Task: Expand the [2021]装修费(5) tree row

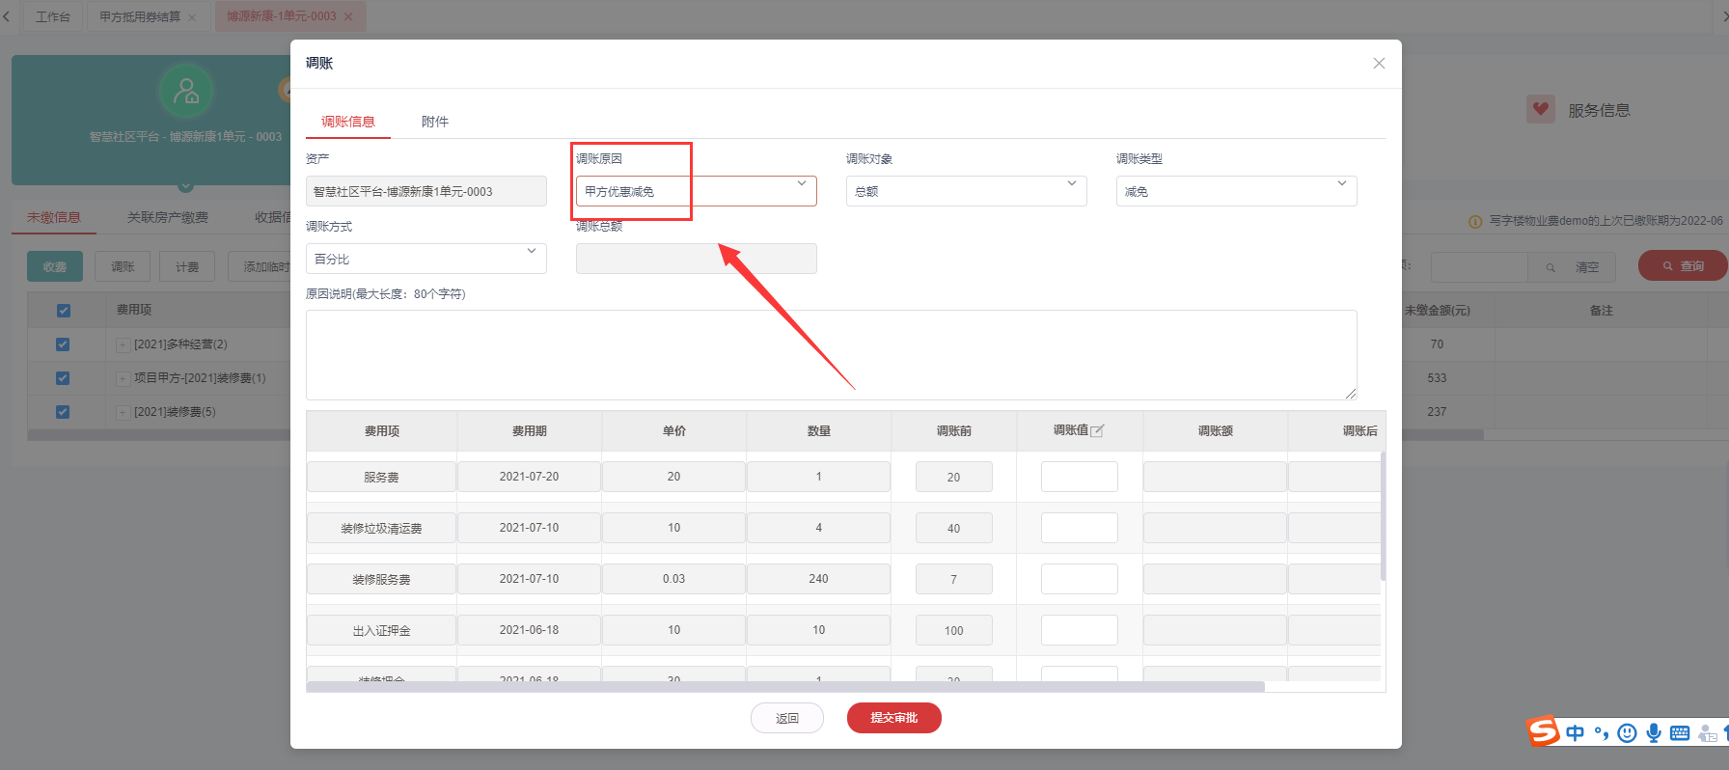Action: [x=123, y=412]
